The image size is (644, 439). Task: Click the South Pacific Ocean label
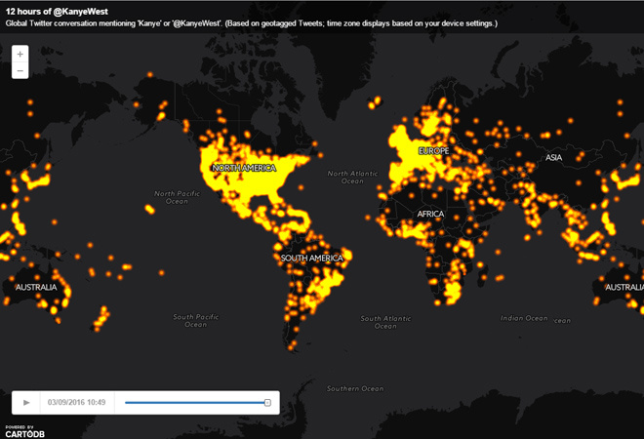pos(196,320)
